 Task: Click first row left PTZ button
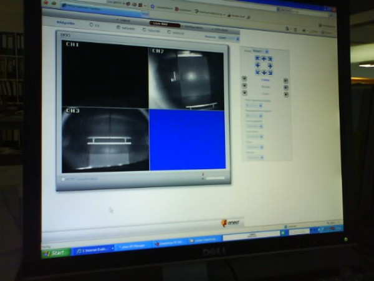tap(244, 79)
